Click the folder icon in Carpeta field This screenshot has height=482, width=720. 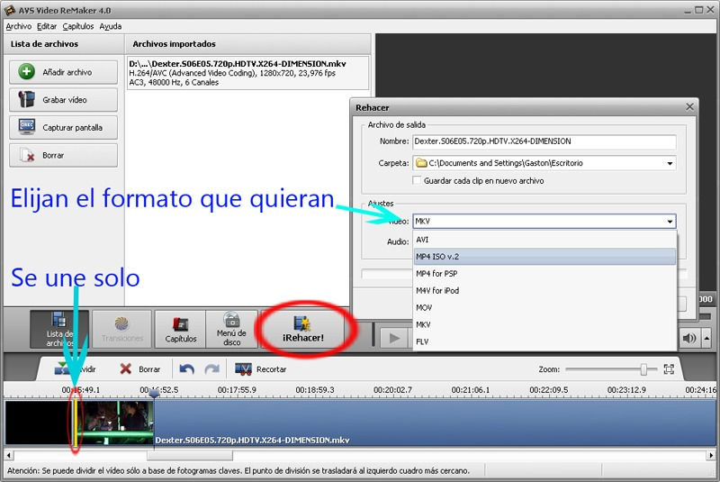[421, 163]
